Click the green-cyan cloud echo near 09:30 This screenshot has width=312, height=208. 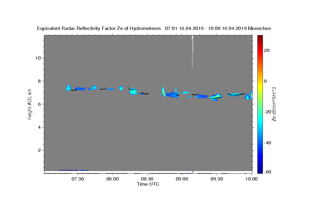tap(216, 97)
